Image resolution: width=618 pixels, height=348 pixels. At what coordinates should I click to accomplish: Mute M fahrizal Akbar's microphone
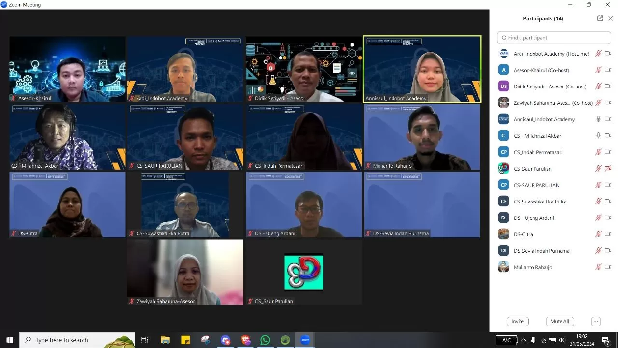pos(599,135)
